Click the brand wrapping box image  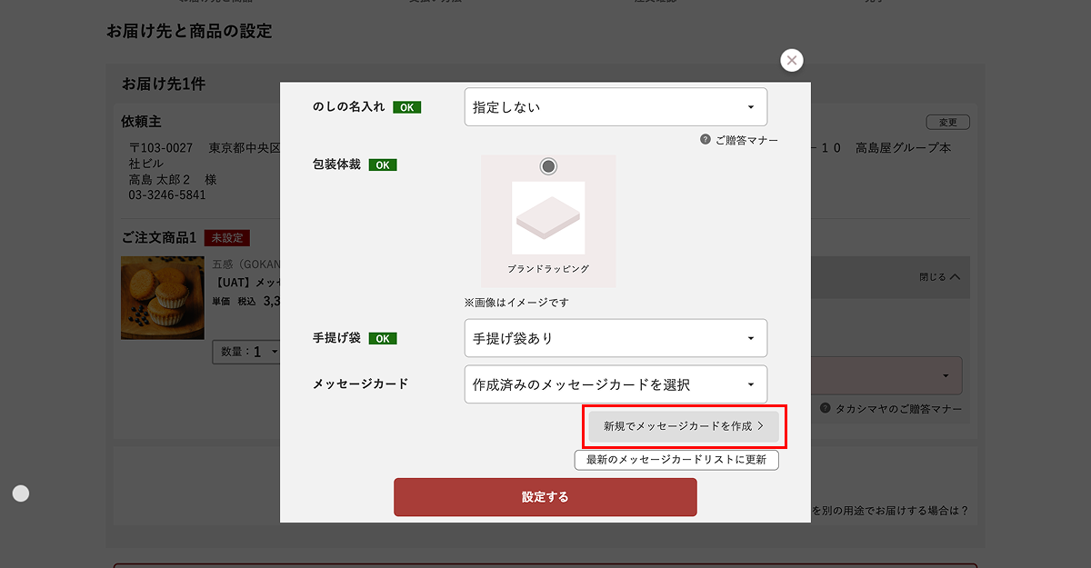[x=548, y=218]
